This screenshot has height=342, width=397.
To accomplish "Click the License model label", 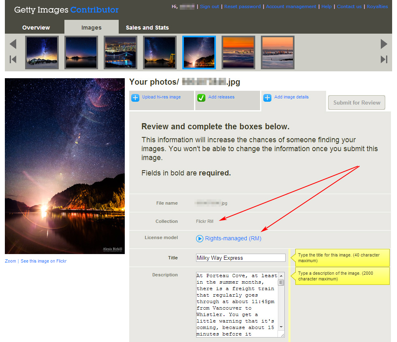I will [x=161, y=237].
